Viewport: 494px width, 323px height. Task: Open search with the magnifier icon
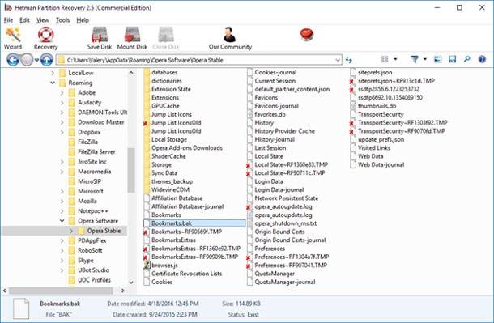tap(467, 59)
